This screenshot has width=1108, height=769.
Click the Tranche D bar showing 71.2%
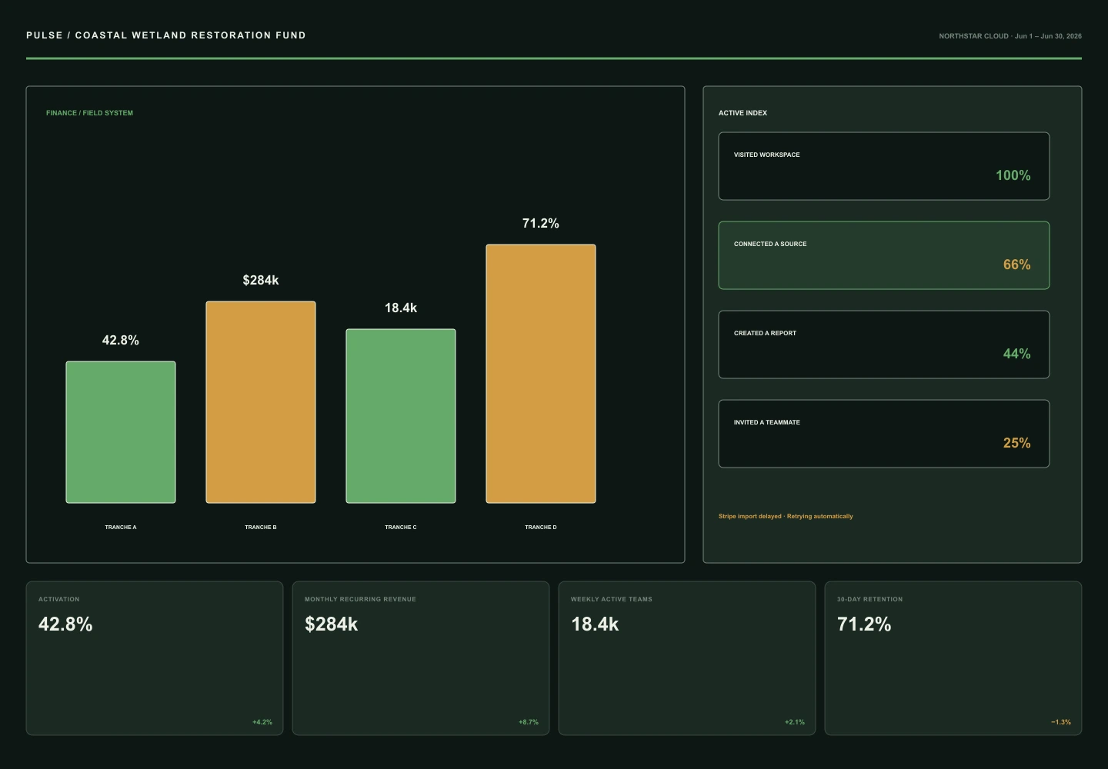541,374
